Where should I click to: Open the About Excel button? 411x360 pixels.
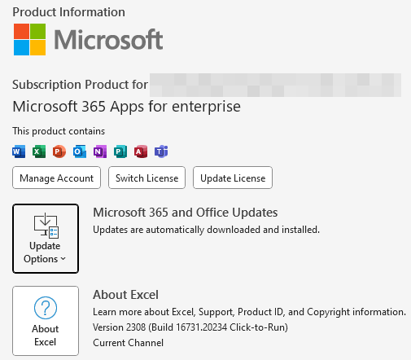tap(46, 321)
